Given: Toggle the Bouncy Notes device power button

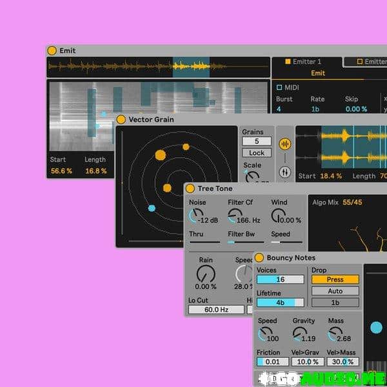Looking at the screenshot, I should (x=259, y=257).
